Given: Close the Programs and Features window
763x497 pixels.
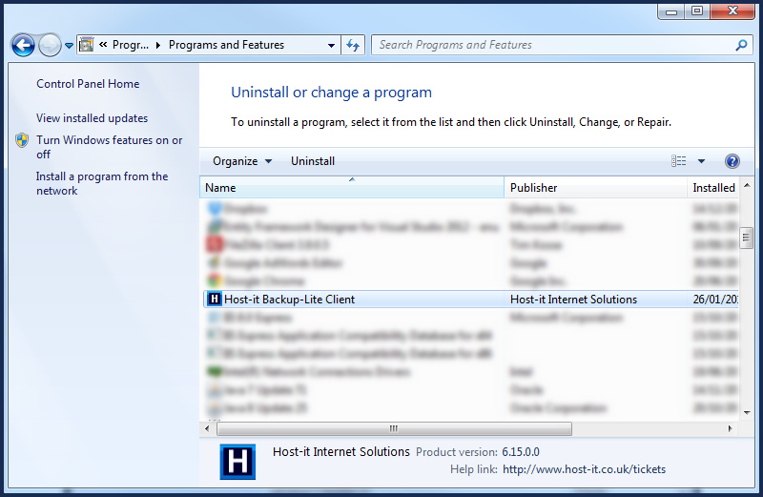Looking at the screenshot, I should (x=732, y=11).
